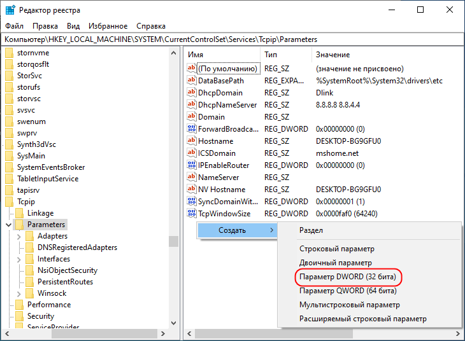This screenshot has width=465, height=341.
Task: Click the DWORD icon beside IPEnableRouter
Action: pos(191,165)
